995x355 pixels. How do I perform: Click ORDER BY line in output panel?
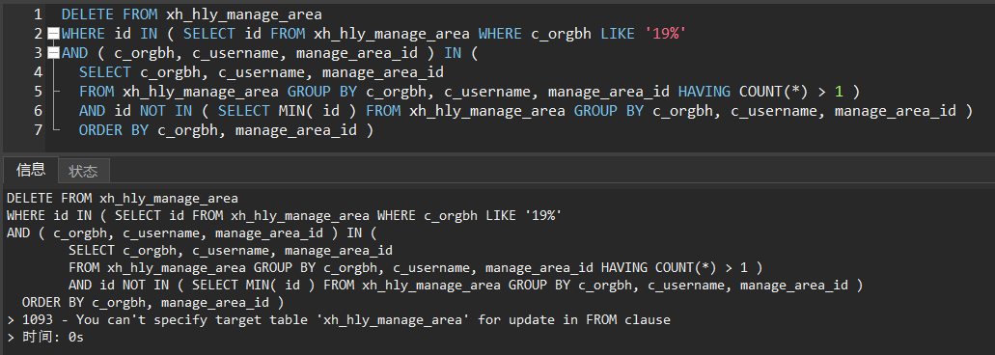click(152, 302)
